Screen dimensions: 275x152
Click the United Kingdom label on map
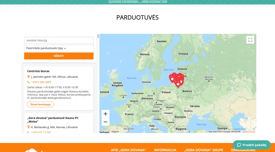coord(117,84)
